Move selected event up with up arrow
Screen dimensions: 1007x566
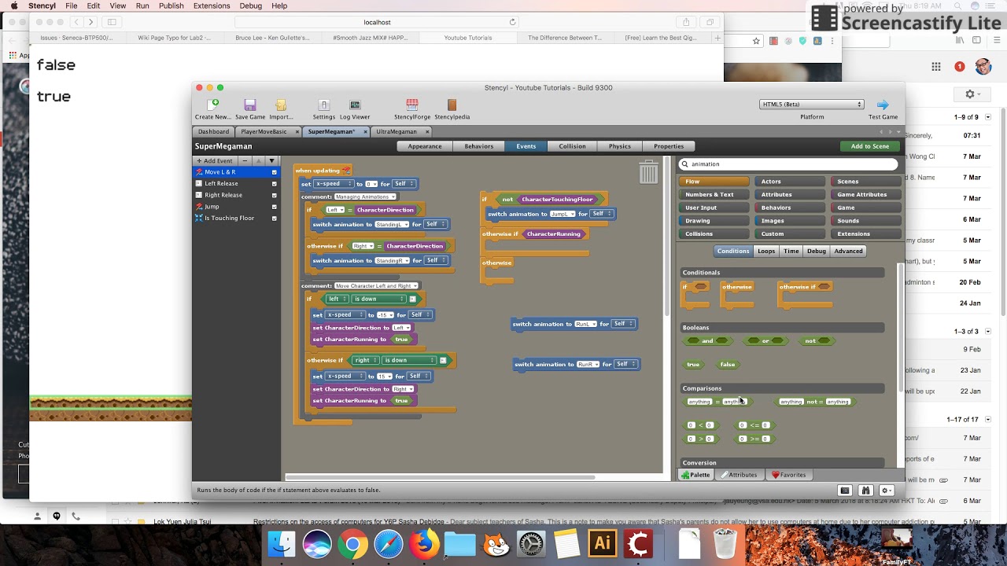coord(258,160)
